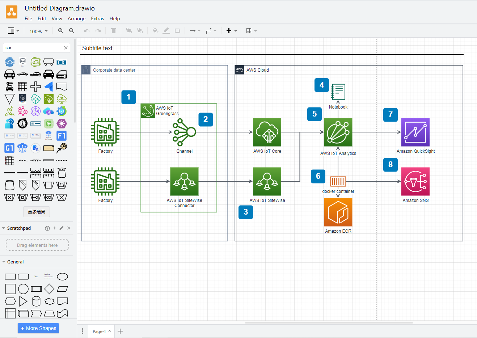
Task: Add a new page with plus icon
Action: (120, 331)
